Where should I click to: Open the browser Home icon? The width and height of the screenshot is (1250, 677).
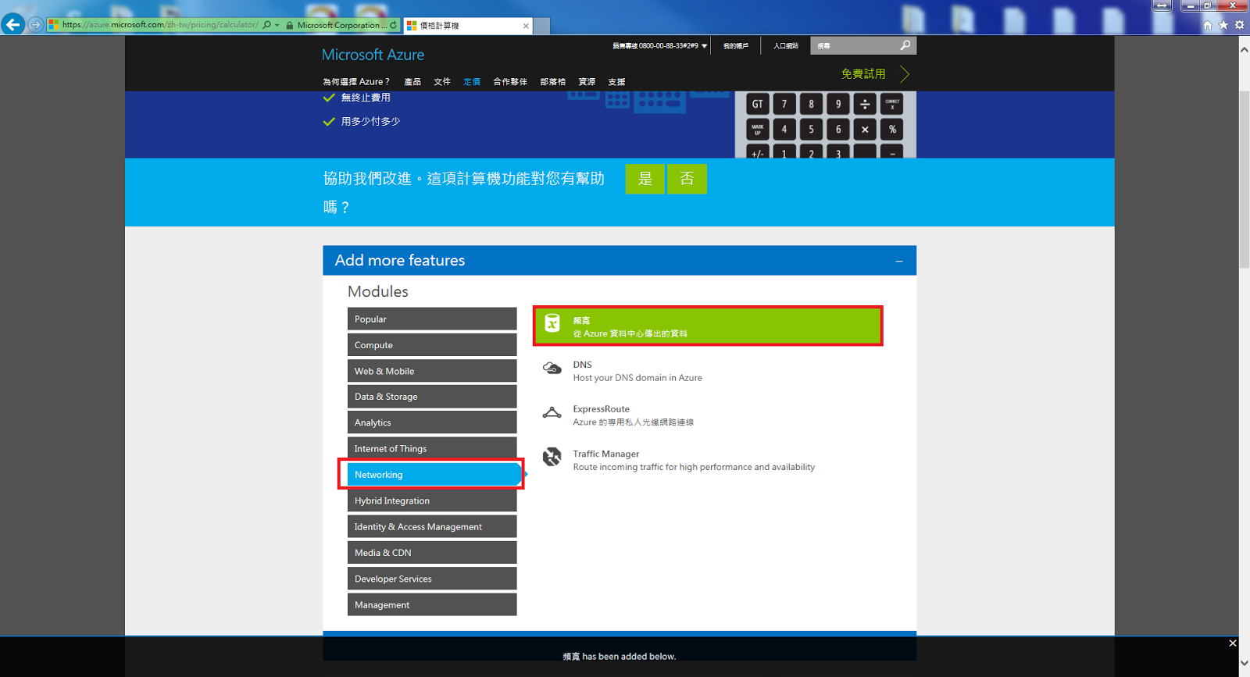tap(1208, 25)
